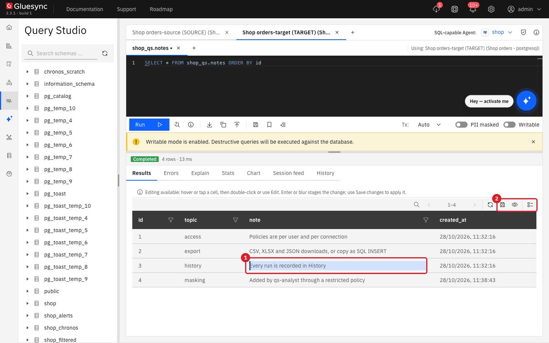The image size is (549, 343).
Task: Click the results panel resize handle bar
Action: coord(334,152)
